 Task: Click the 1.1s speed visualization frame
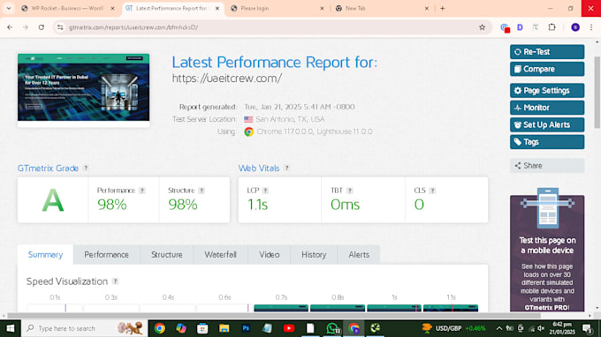451,308
